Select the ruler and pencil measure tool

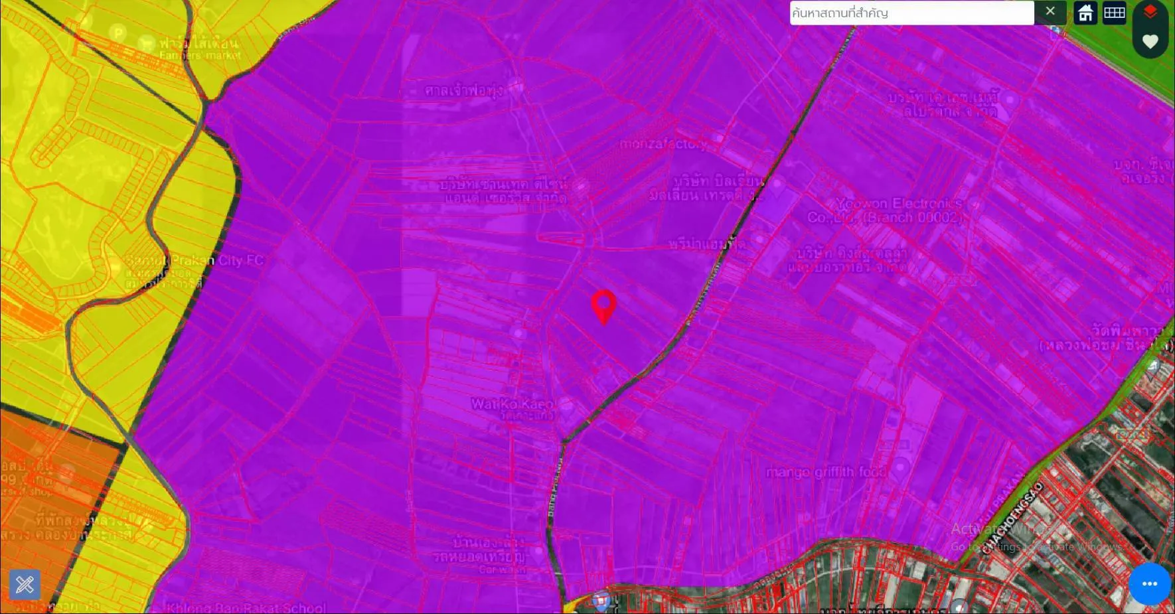pyautogui.click(x=25, y=585)
